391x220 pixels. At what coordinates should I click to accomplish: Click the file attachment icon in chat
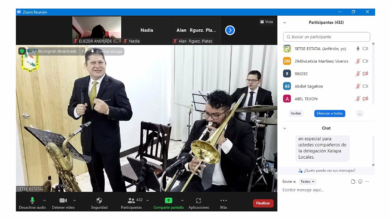[x=353, y=182]
